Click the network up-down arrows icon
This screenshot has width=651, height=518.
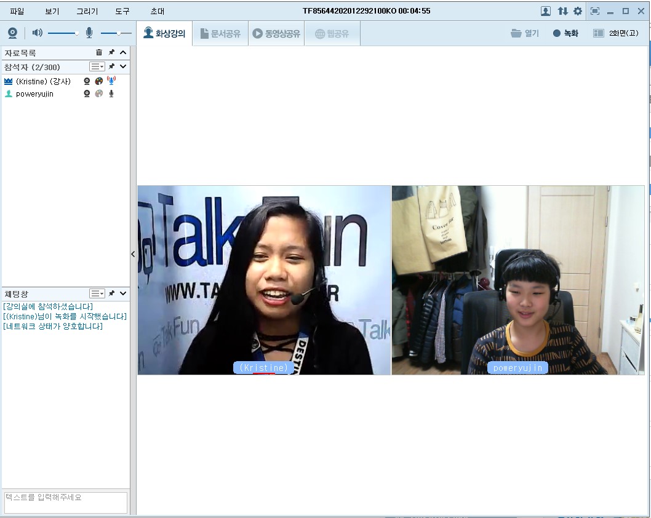(x=562, y=11)
